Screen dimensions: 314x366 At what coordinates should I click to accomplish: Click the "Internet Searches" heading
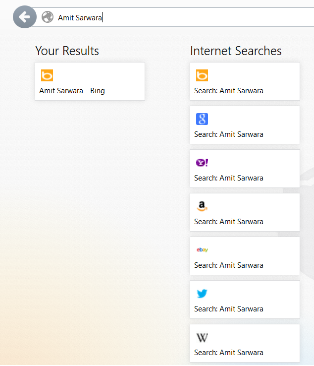(236, 51)
